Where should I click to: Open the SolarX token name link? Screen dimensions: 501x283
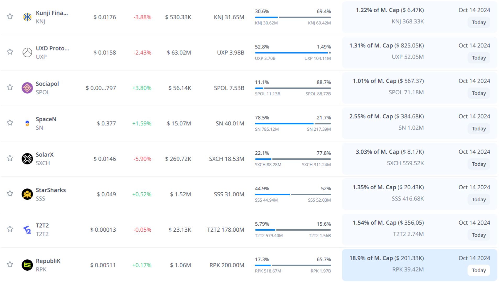pos(45,155)
